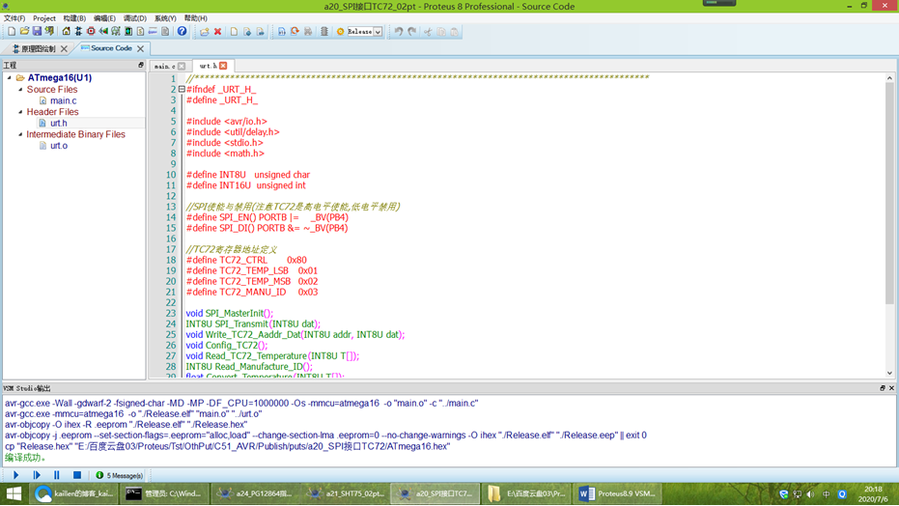Open the Project menu
The width and height of the screenshot is (899, 506).
(x=44, y=18)
